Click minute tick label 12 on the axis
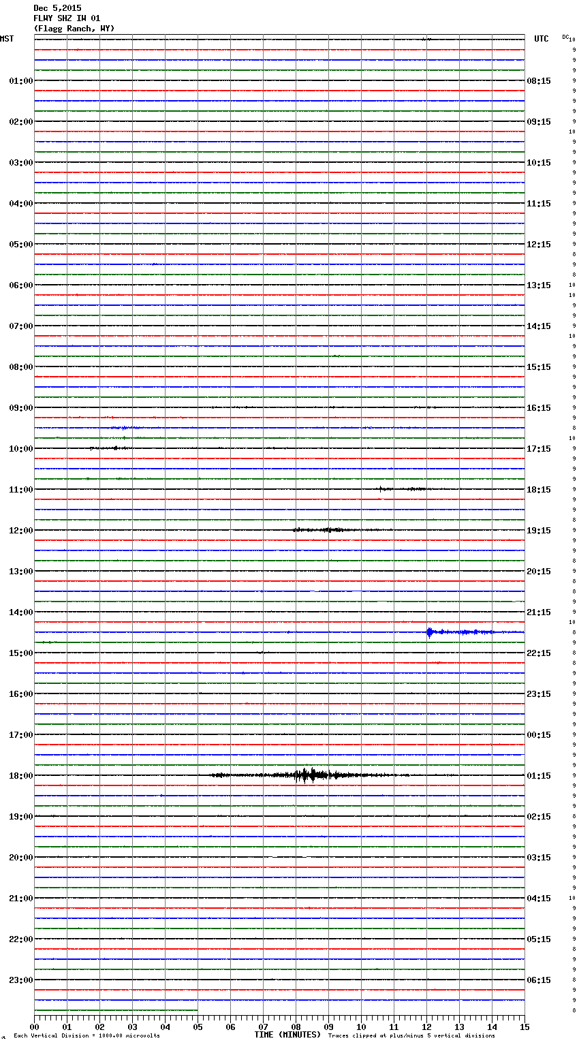 (426, 1027)
